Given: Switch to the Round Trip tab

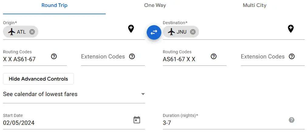Looking at the screenshot, I should coord(54,5).
